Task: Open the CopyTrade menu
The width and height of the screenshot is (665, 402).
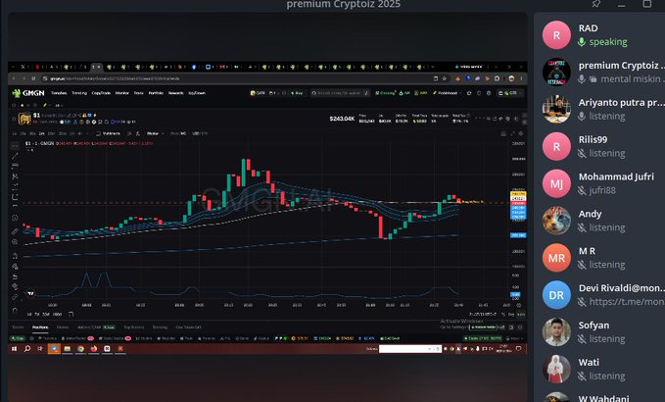Action: click(101, 93)
